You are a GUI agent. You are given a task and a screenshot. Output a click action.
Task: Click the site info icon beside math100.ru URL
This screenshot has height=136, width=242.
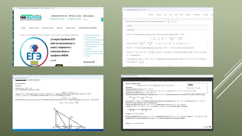tap(124, 10)
